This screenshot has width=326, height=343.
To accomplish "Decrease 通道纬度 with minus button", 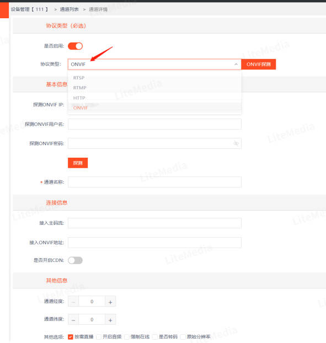I will pos(73,320).
